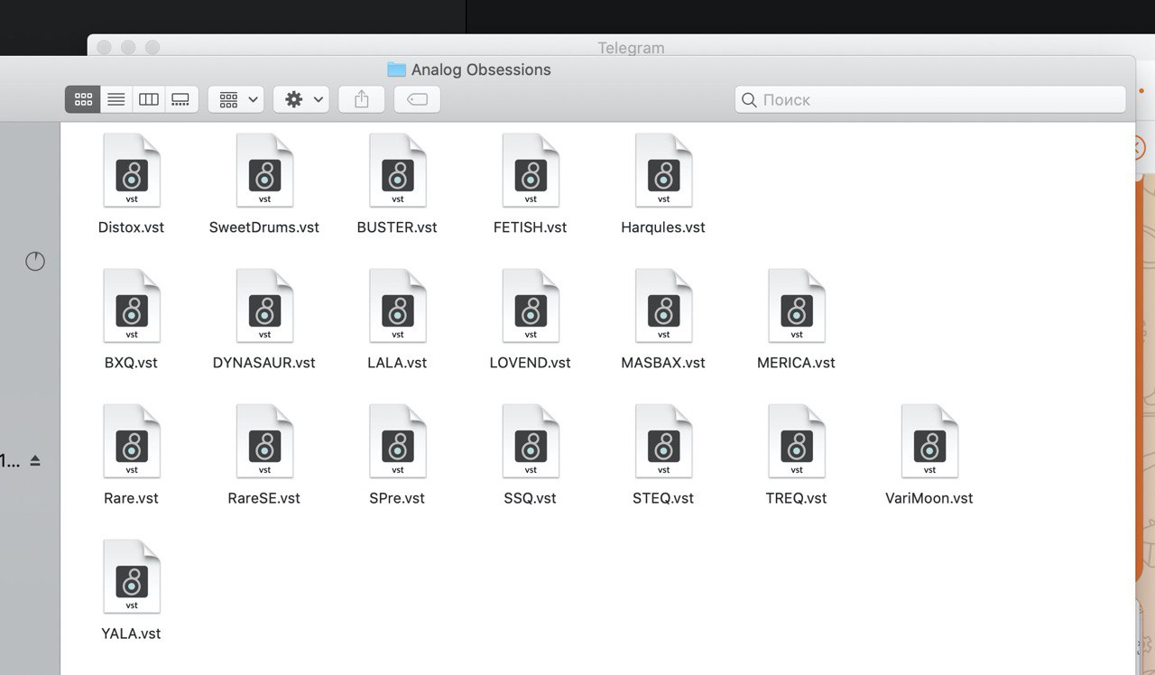Select the YALA.vst file icon
Viewport: 1155px width, 675px height.
132,577
